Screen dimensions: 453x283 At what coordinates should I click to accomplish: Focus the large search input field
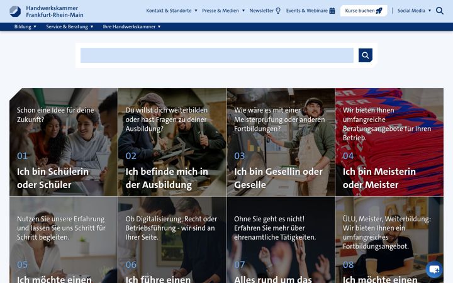click(216, 55)
